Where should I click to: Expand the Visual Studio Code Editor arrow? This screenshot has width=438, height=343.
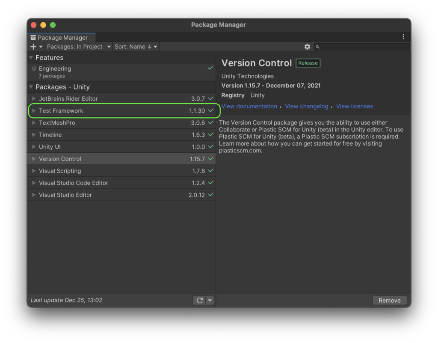click(x=34, y=183)
